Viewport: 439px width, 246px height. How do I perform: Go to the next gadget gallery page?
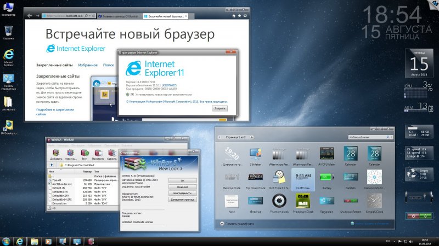(252, 137)
